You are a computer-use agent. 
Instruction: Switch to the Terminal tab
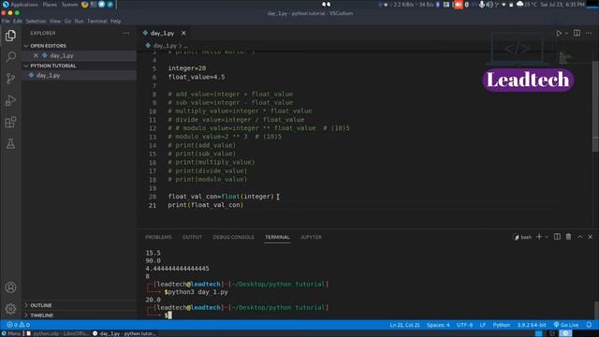click(277, 237)
